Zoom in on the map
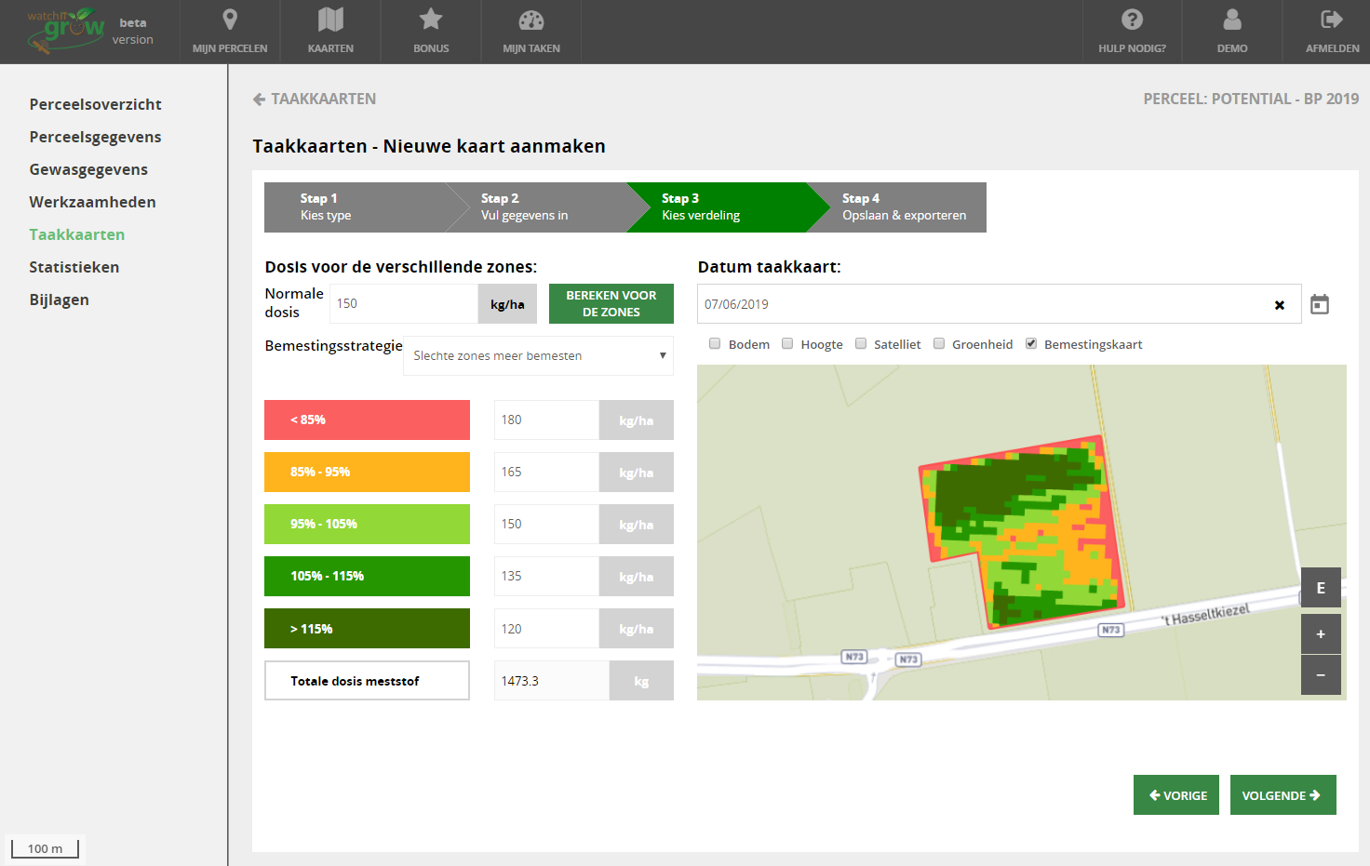 [x=1320, y=634]
